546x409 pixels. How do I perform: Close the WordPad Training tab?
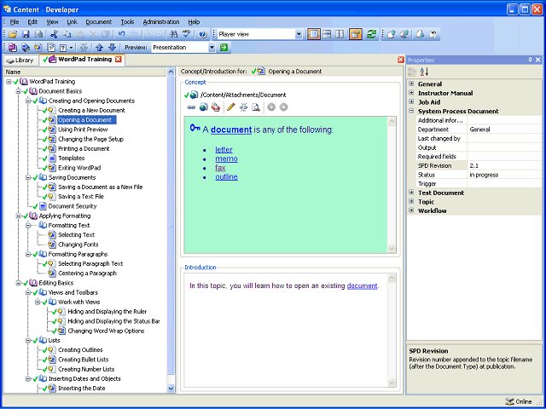119,60
